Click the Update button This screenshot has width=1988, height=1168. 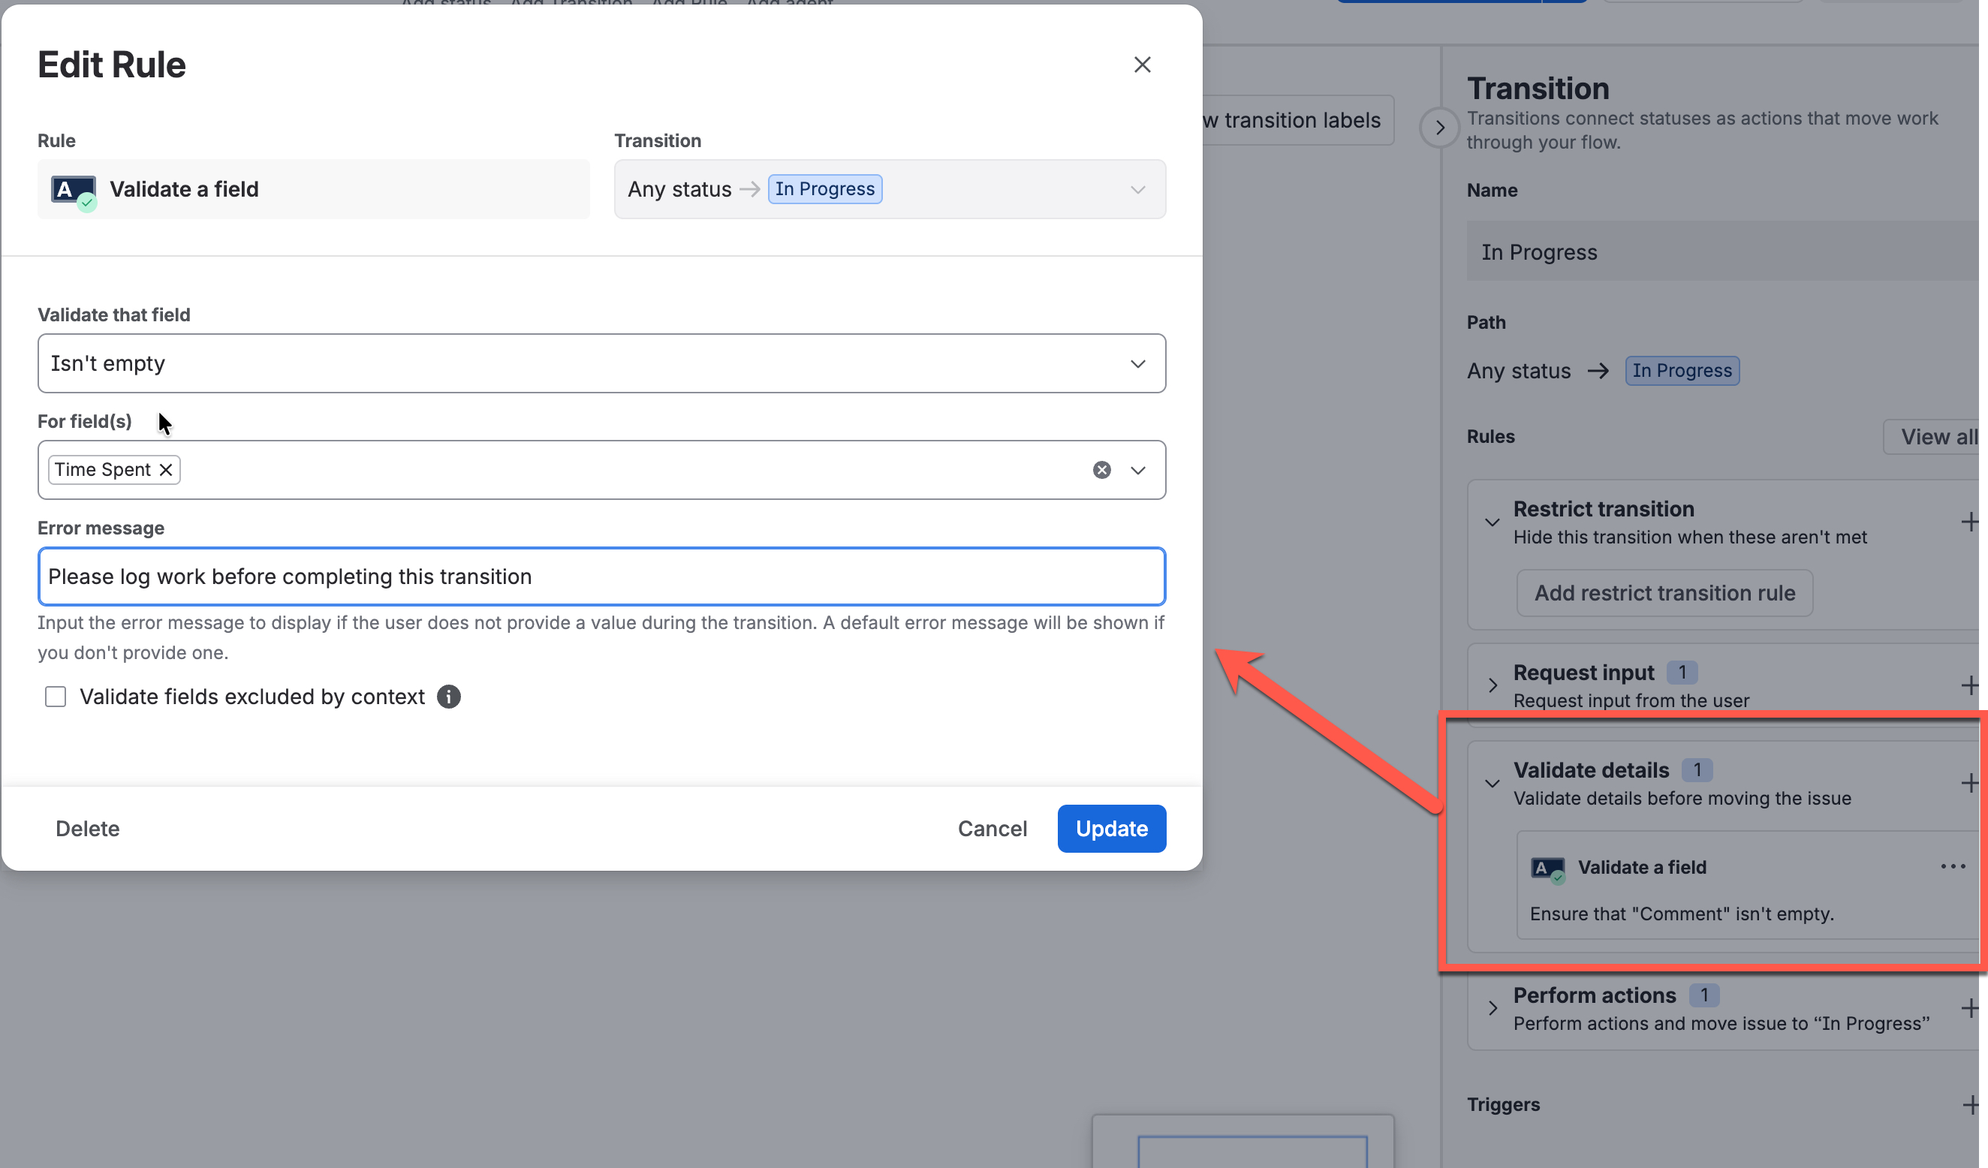click(1111, 828)
